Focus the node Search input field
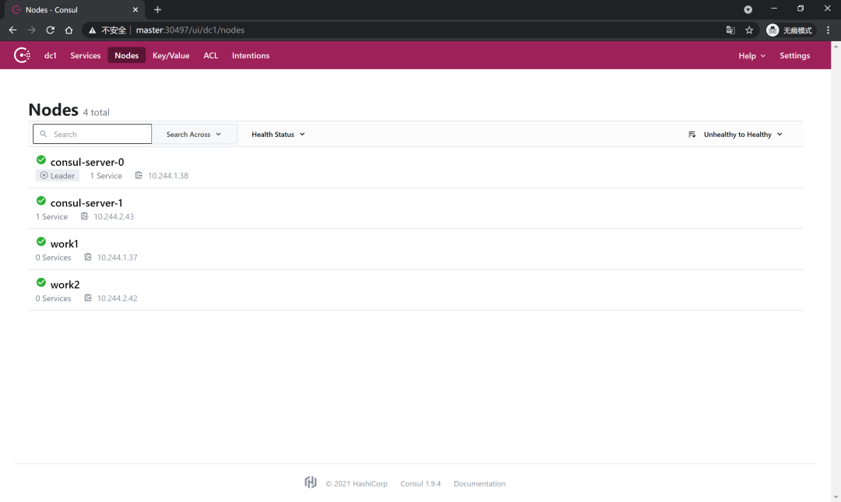 [x=92, y=134]
